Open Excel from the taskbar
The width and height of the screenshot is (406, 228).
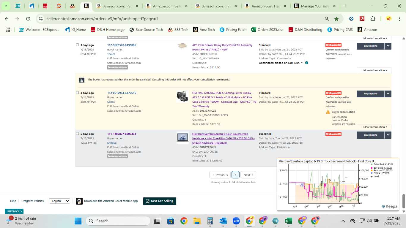coord(288,221)
